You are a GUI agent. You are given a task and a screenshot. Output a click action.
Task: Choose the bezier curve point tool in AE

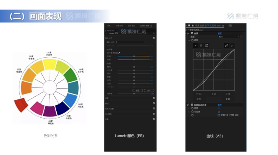(226, 46)
